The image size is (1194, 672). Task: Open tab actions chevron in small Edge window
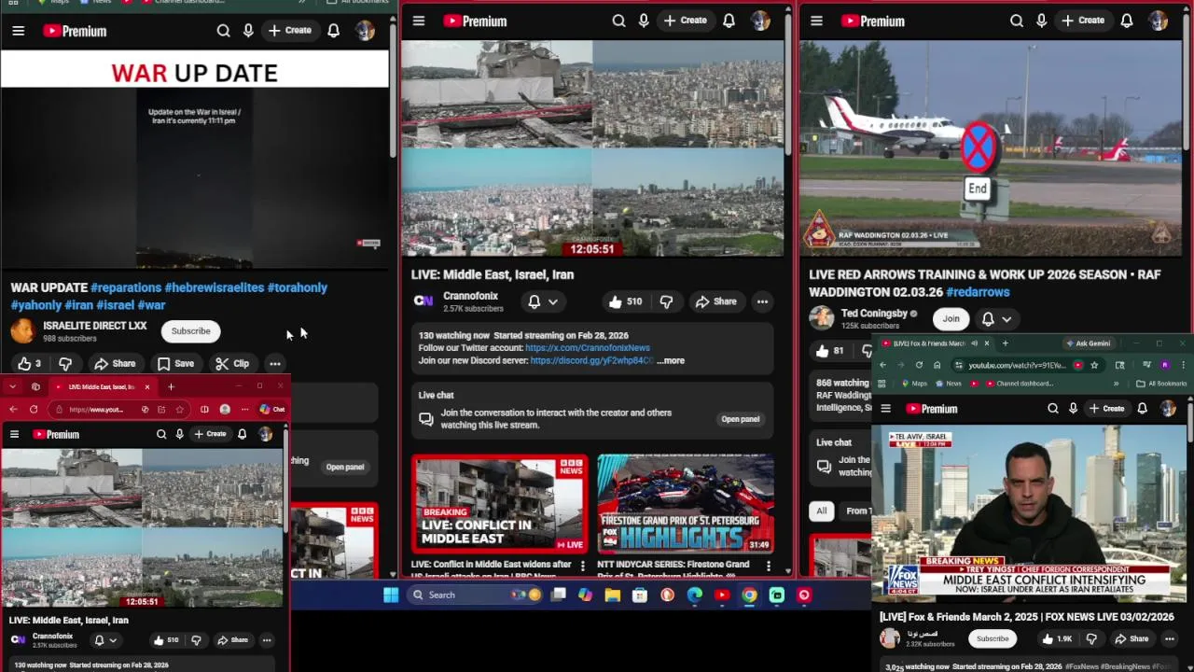[12, 386]
